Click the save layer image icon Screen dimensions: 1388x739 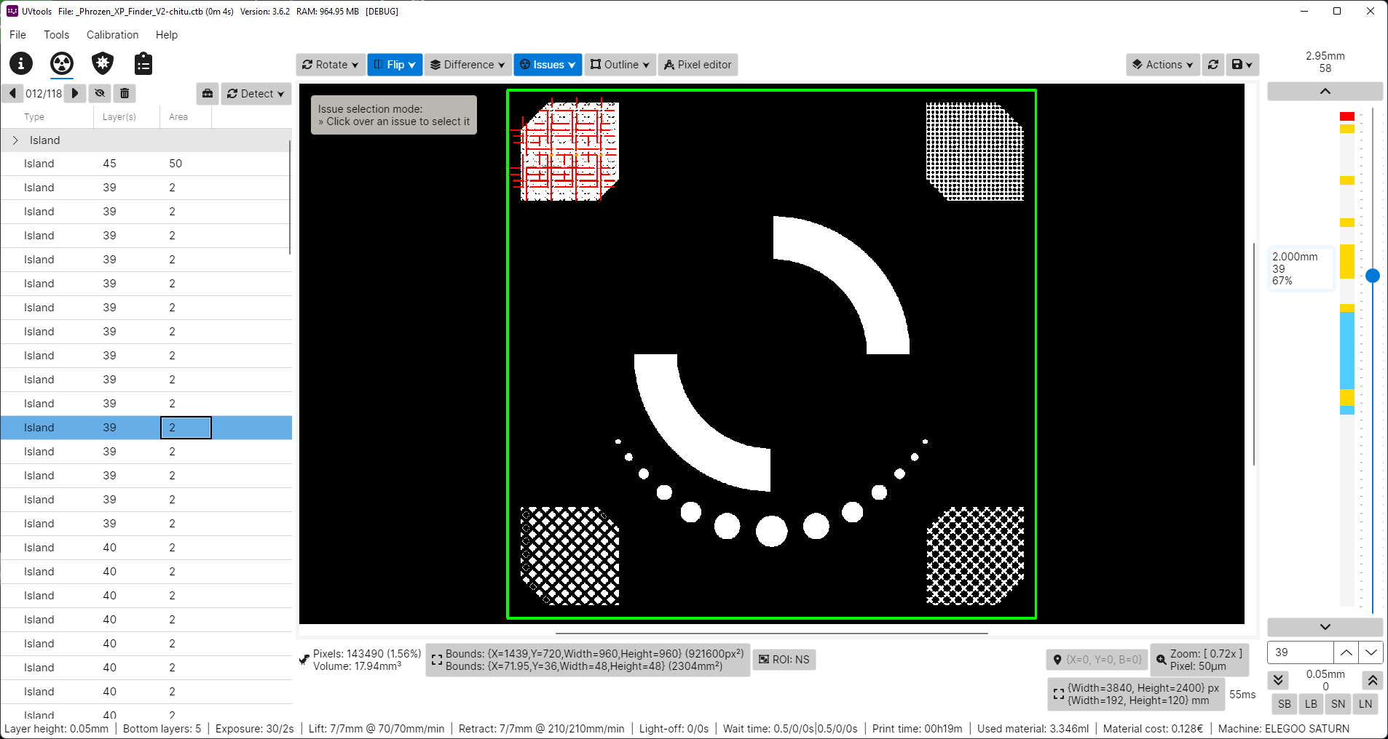coord(1238,64)
